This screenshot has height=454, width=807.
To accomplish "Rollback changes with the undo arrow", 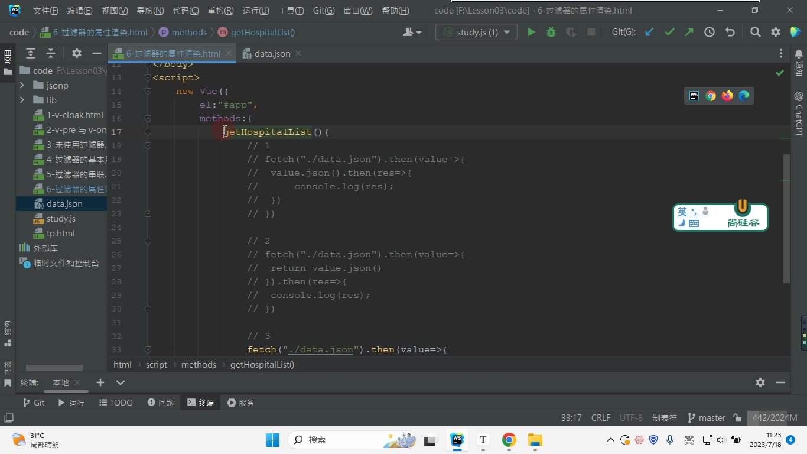I will (730, 33).
